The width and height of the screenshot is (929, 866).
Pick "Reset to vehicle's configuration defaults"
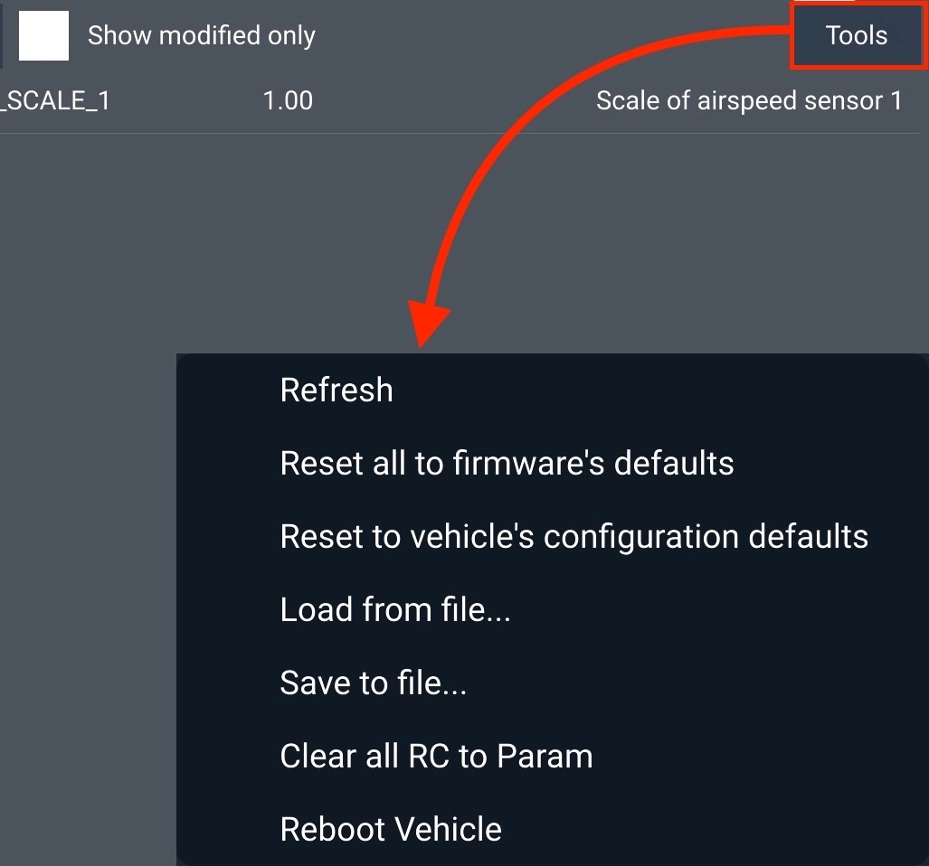point(574,537)
